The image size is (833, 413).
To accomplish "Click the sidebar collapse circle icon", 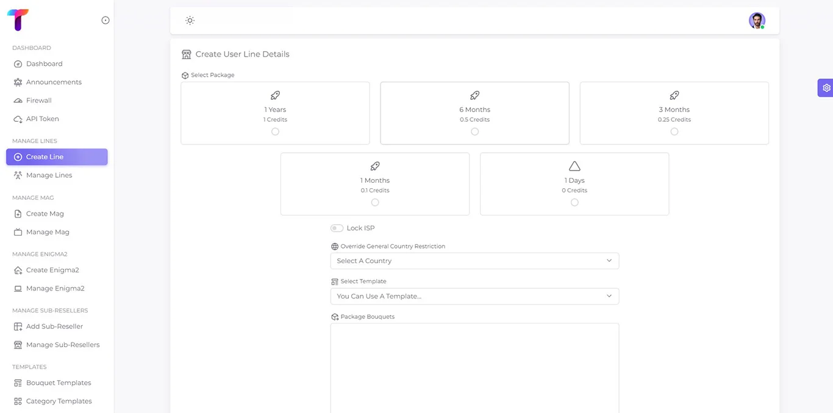I will pos(105,20).
